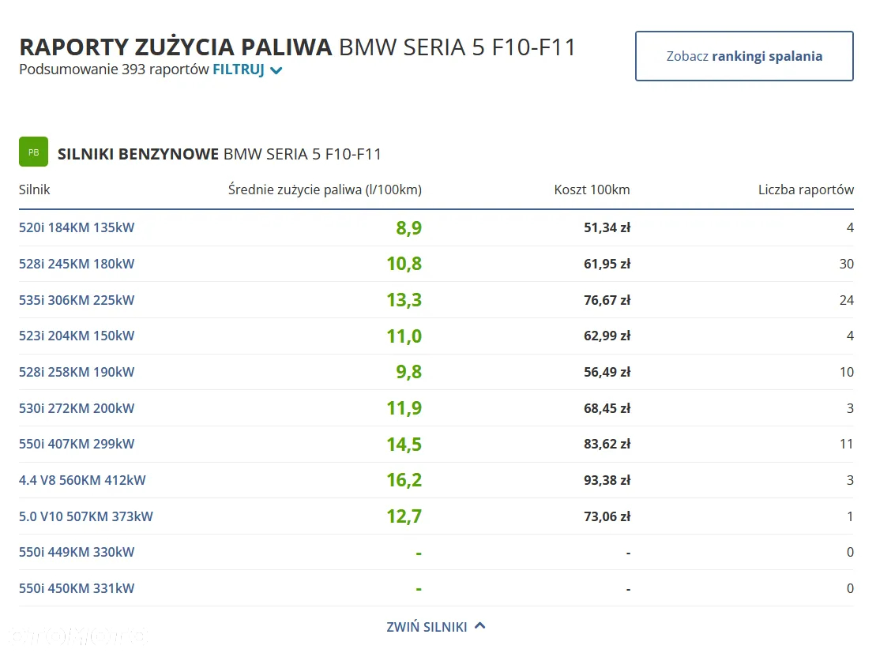The height and width of the screenshot is (653, 876).
Task: Open the 528i 245KM 180kW engine link
Action: [x=77, y=264]
